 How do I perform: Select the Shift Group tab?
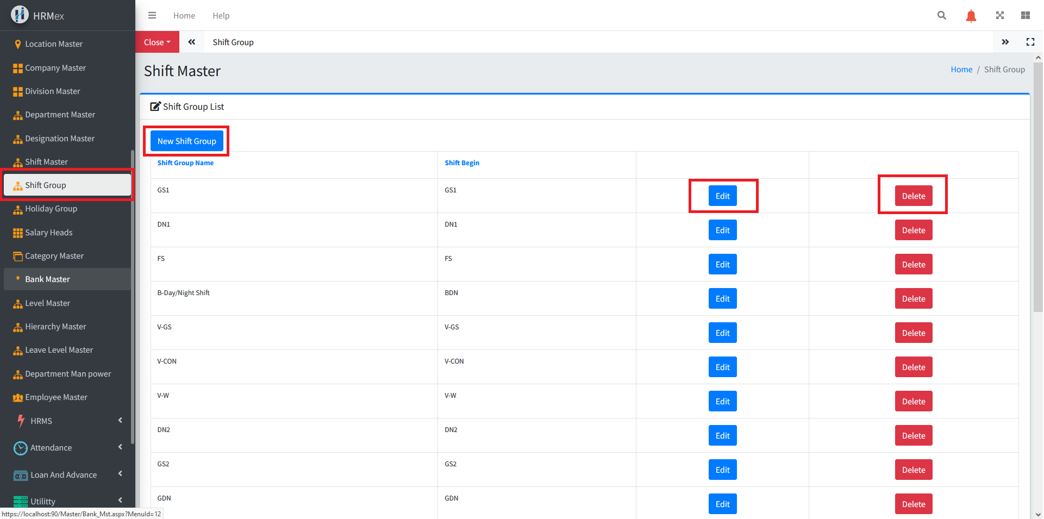coord(233,42)
